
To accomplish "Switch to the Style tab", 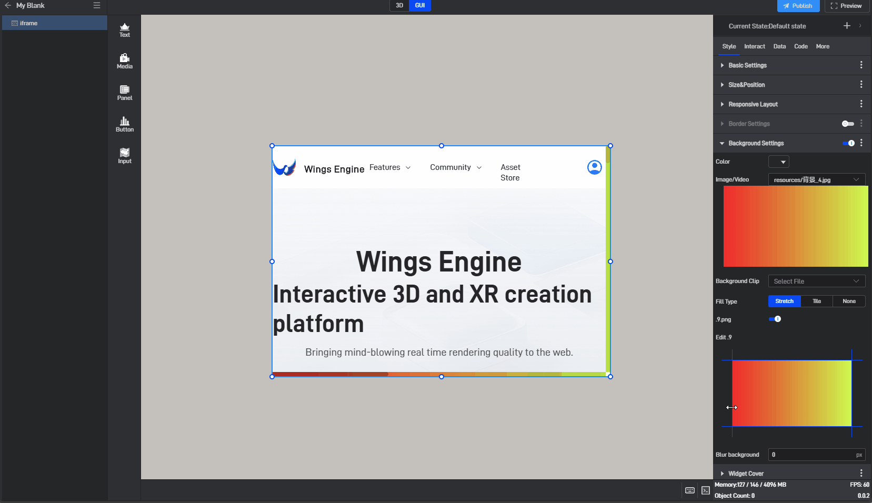I will (x=729, y=46).
